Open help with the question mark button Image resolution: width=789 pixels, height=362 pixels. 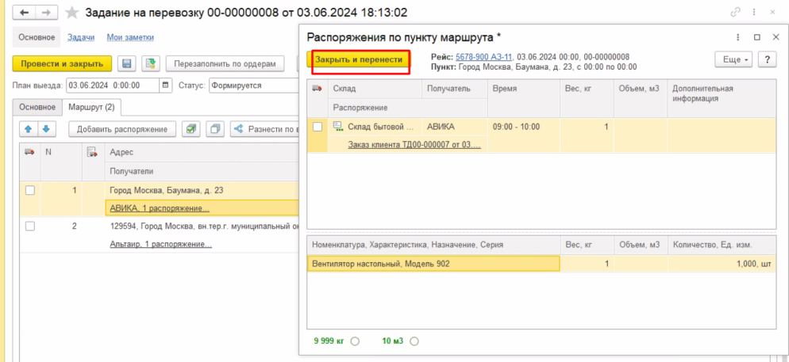(767, 59)
